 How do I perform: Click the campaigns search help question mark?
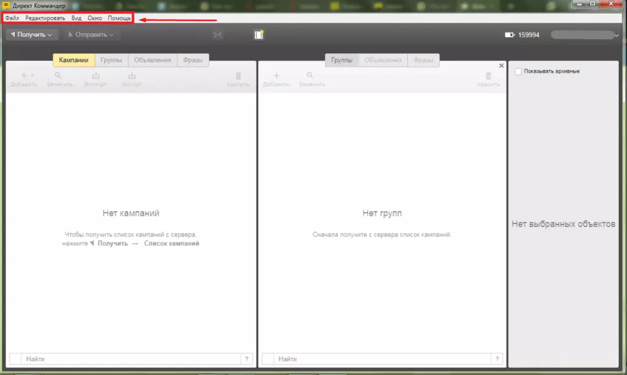[247, 359]
